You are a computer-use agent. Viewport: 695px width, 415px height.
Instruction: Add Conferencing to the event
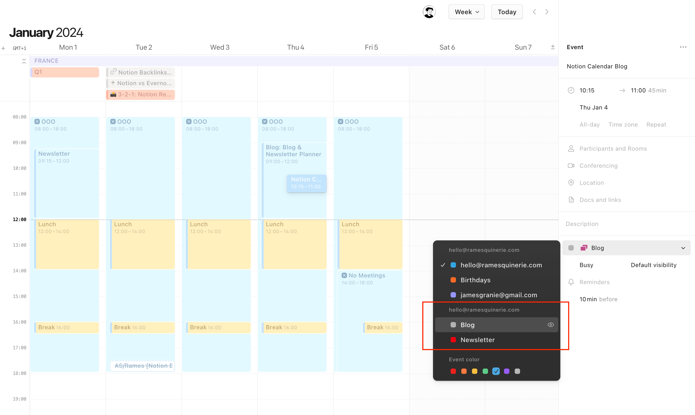(598, 166)
